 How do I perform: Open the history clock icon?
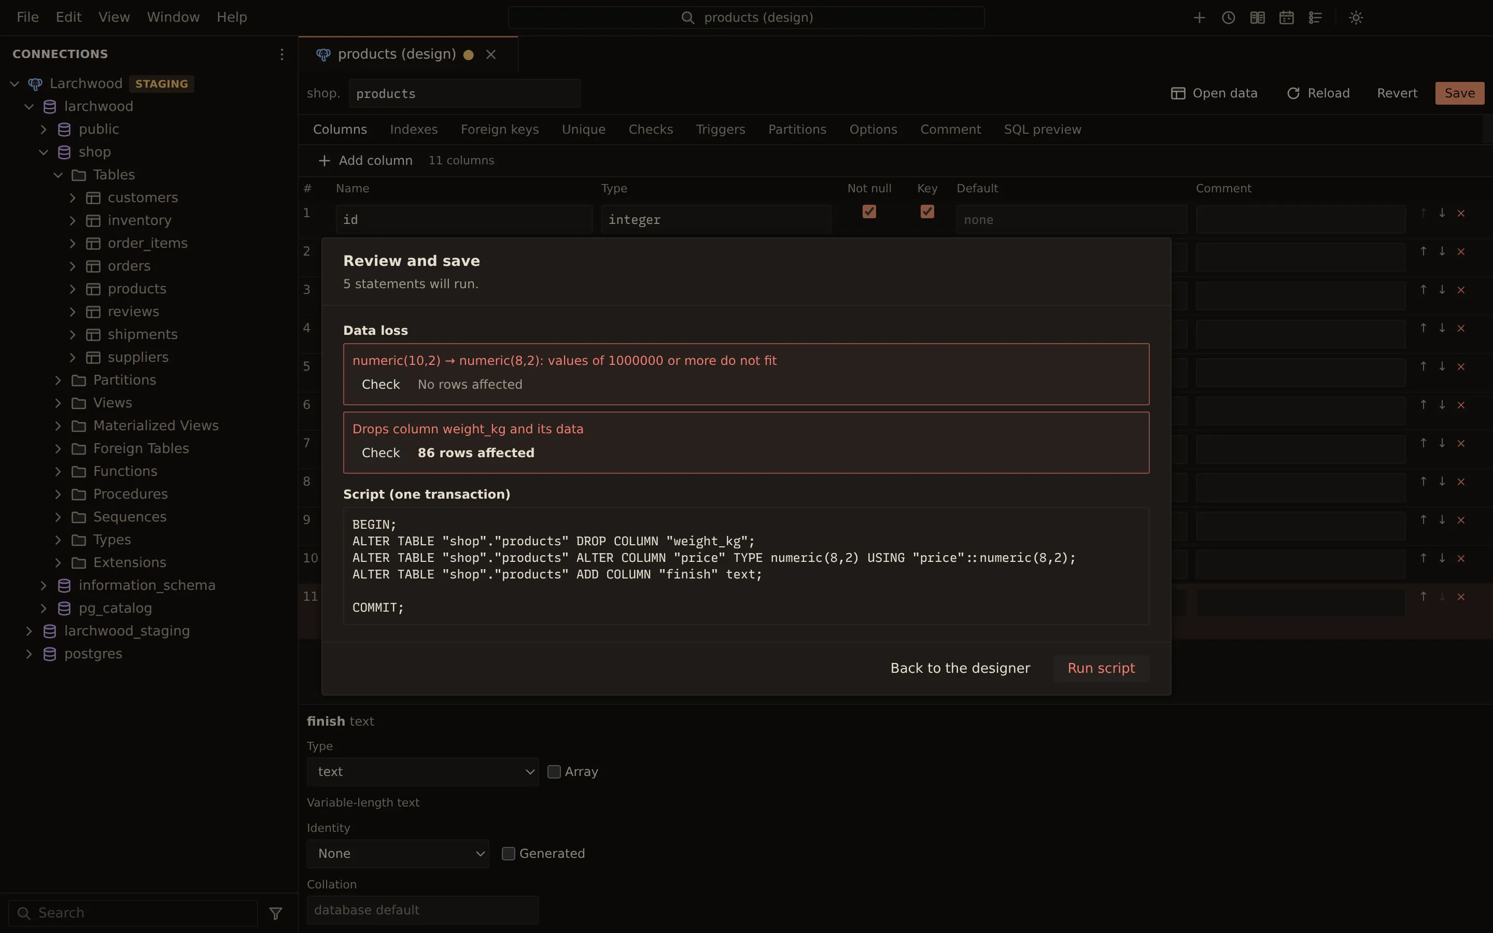click(x=1228, y=17)
